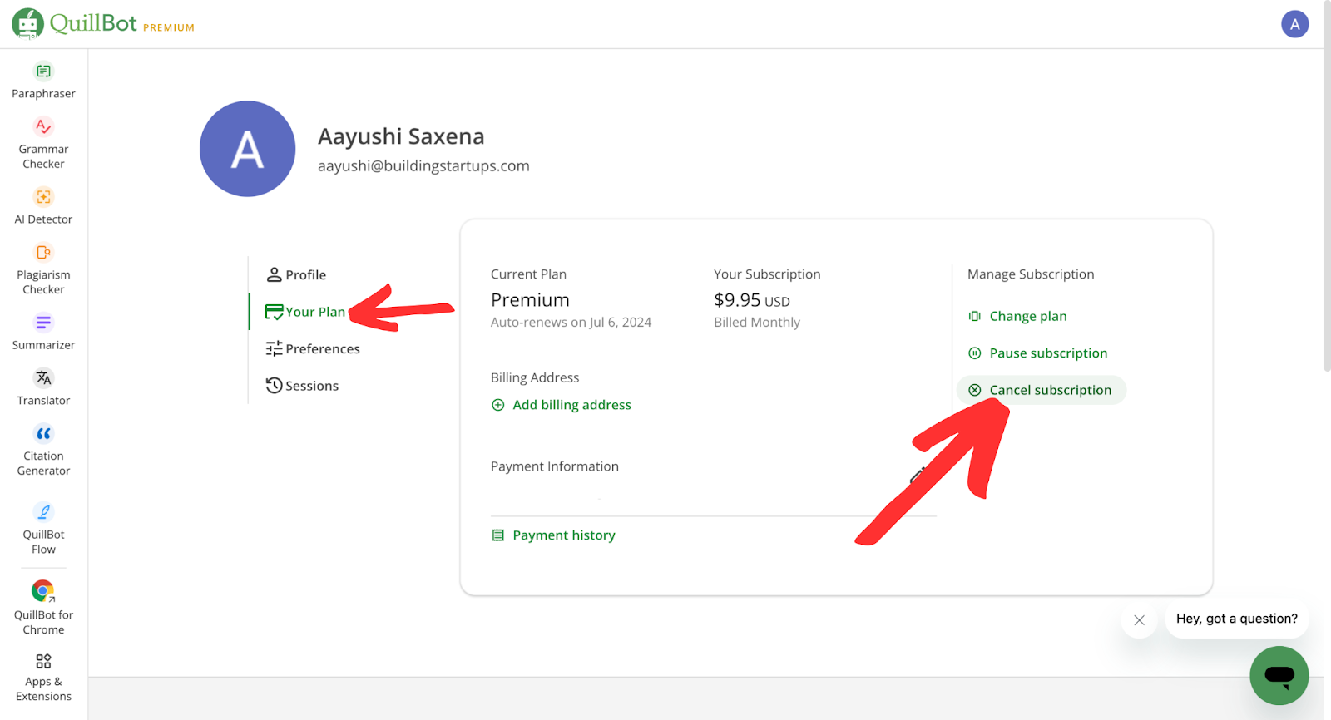Open QuillBot Flow
1331x720 pixels.
coord(43,529)
